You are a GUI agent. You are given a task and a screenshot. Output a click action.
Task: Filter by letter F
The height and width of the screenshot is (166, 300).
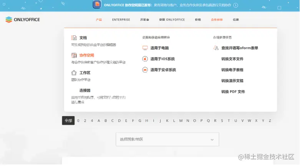click(133, 121)
